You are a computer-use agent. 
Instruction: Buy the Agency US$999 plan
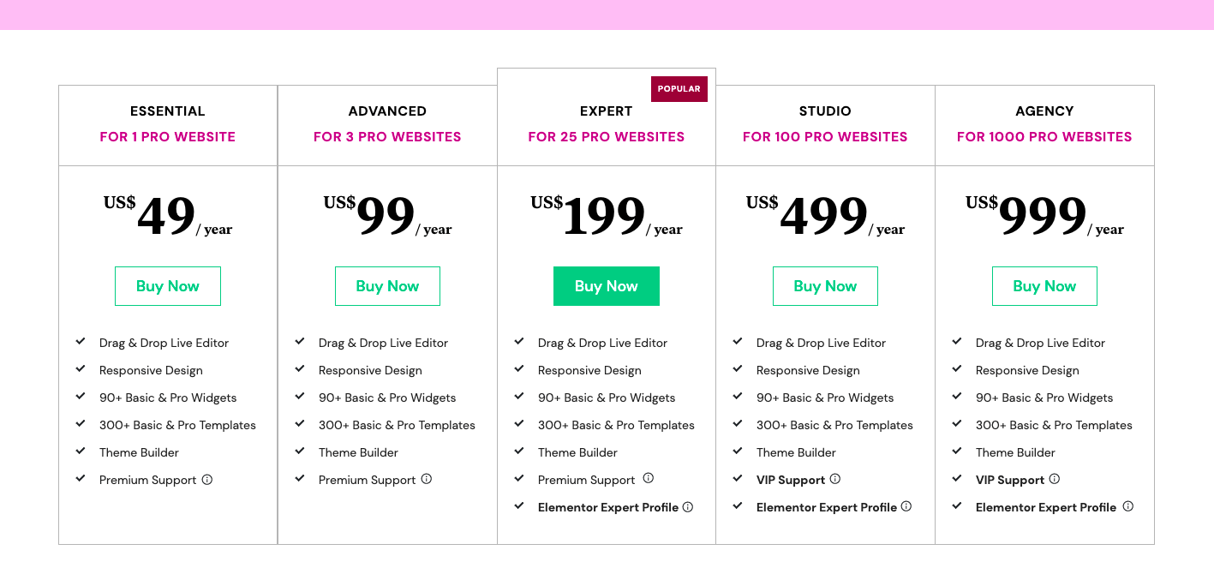point(1044,286)
